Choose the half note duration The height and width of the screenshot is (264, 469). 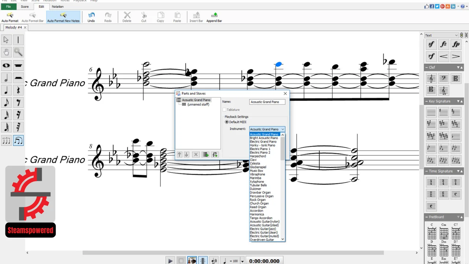point(6,78)
